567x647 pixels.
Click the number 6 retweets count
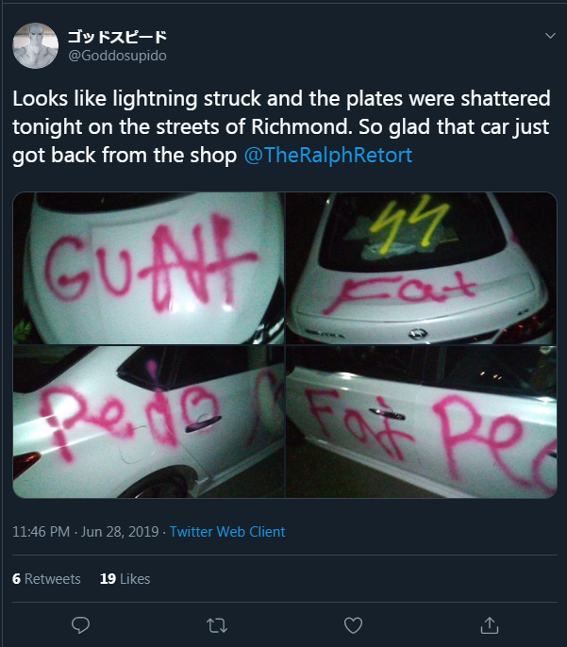point(16,578)
